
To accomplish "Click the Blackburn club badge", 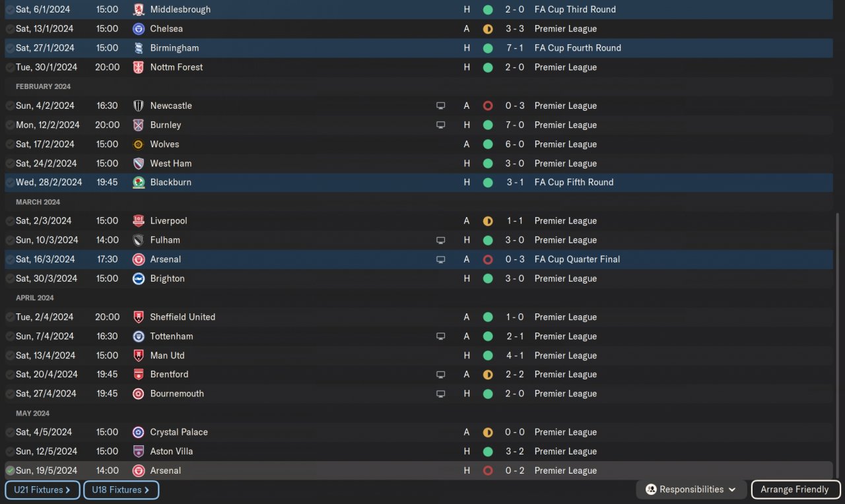I will [x=139, y=183].
